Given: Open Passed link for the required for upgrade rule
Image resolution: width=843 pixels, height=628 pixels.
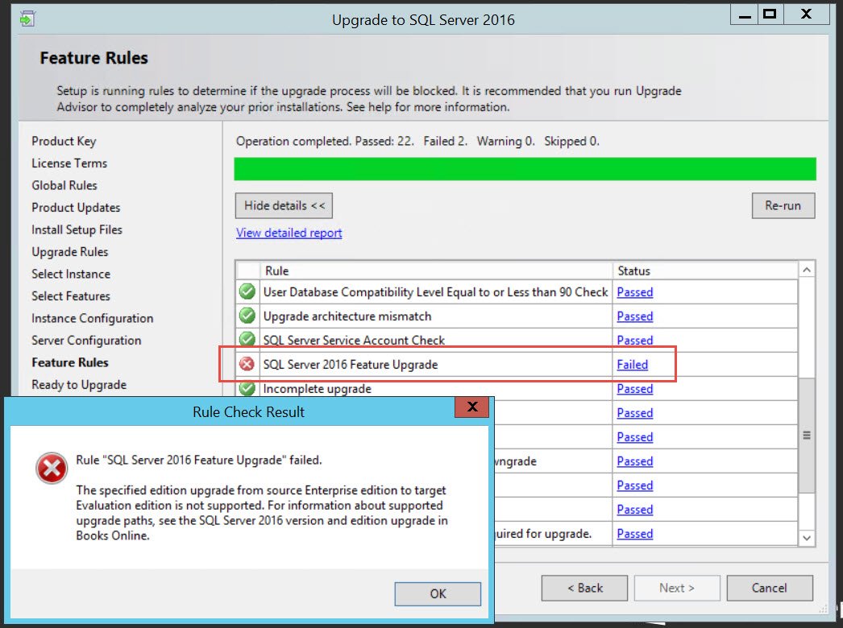Looking at the screenshot, I should tap(635, 534).
